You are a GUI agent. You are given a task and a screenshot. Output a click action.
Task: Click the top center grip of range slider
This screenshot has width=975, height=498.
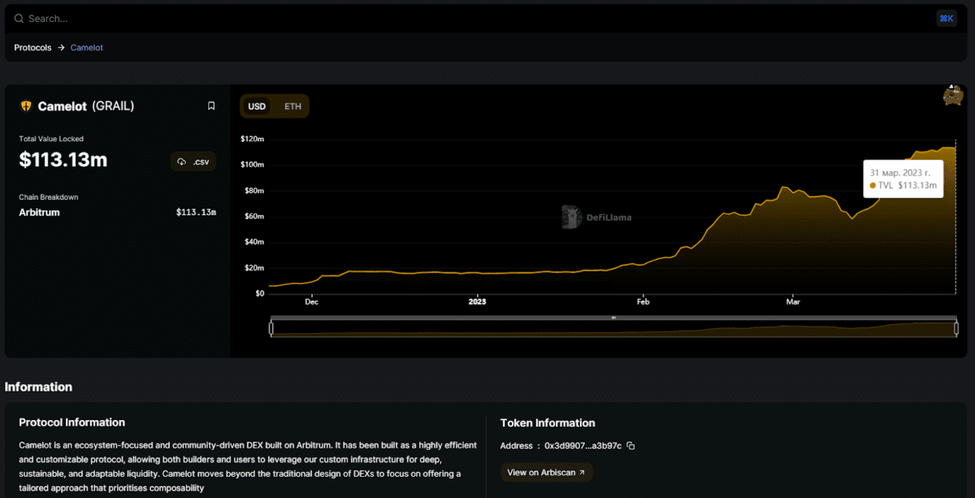[x=613, y=318]
